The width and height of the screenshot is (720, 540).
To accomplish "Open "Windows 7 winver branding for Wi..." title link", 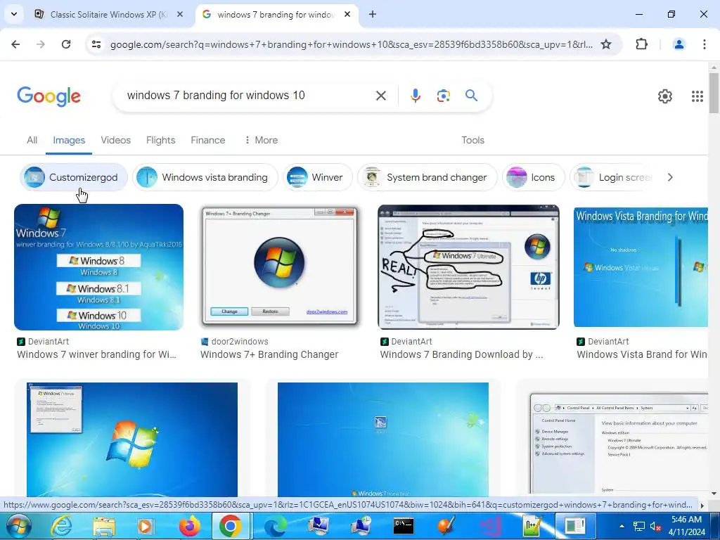I will (x=96, y=354).
